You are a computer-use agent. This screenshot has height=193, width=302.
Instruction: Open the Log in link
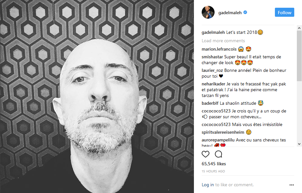click(x=208, y=185)
